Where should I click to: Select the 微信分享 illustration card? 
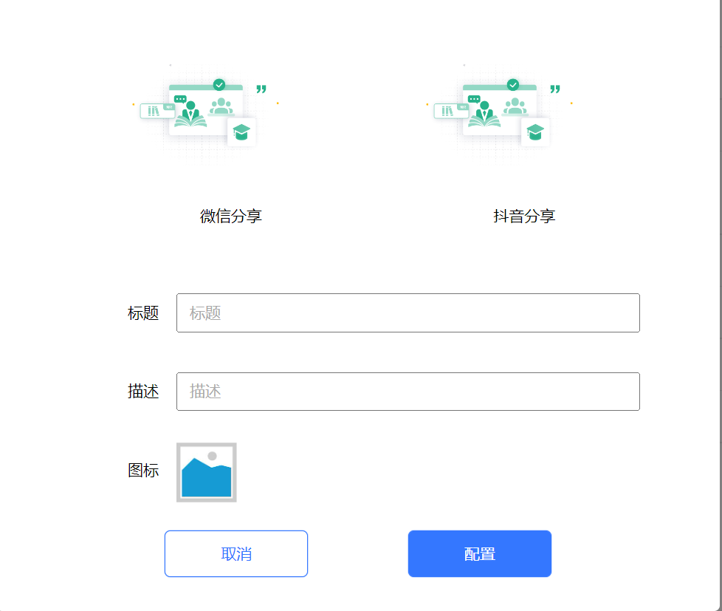[205, 115]
